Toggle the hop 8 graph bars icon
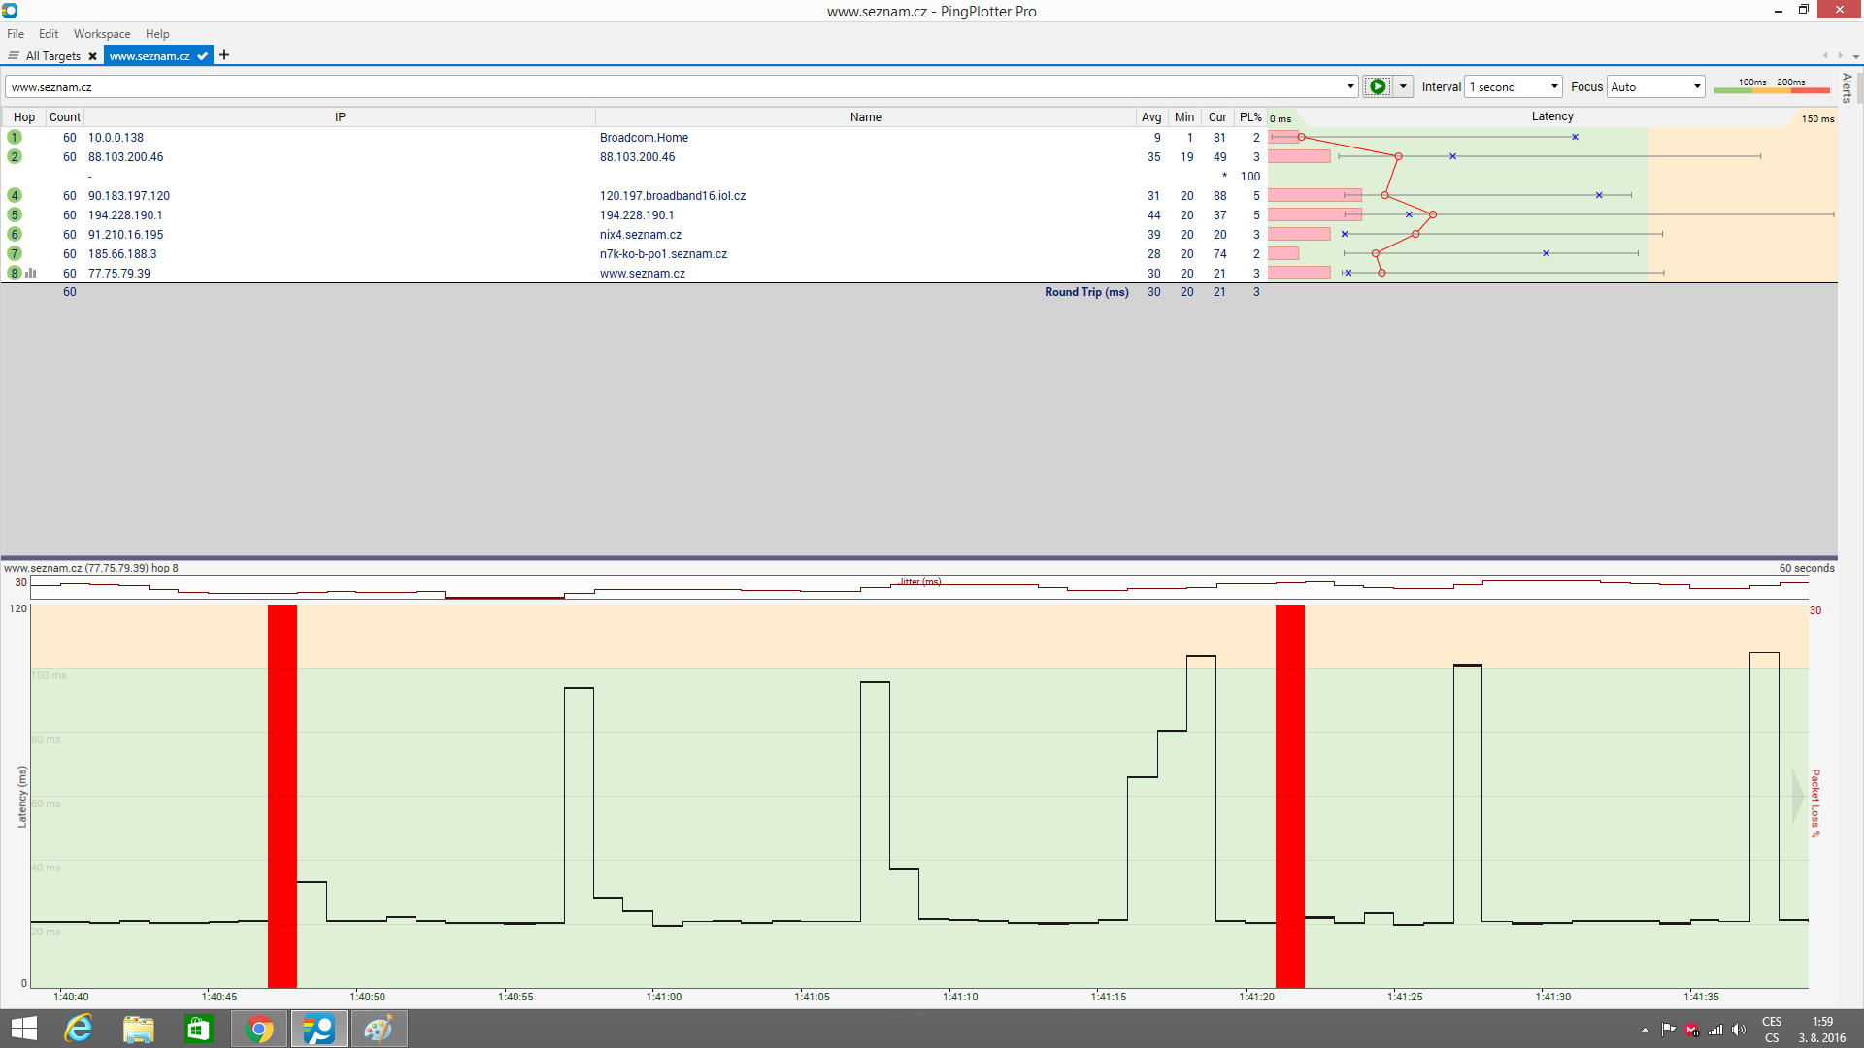1864x1048 pixels. [x=31, y=274]
